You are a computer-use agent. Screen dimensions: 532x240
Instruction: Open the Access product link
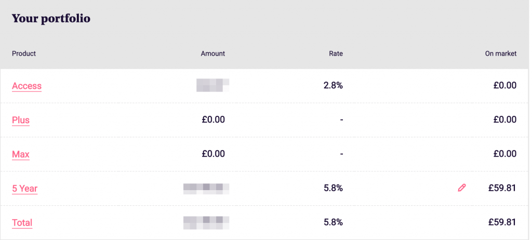coord(26,86)
